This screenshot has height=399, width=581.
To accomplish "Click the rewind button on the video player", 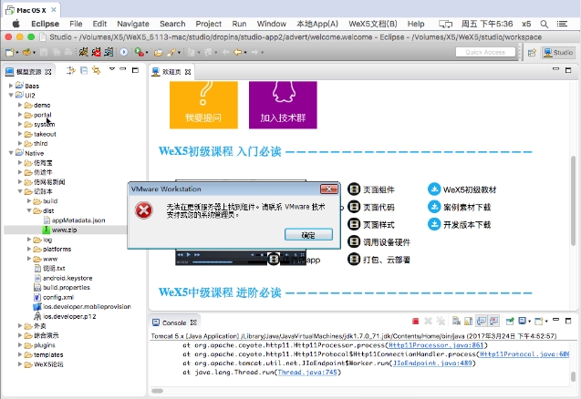I will point(180,255).
